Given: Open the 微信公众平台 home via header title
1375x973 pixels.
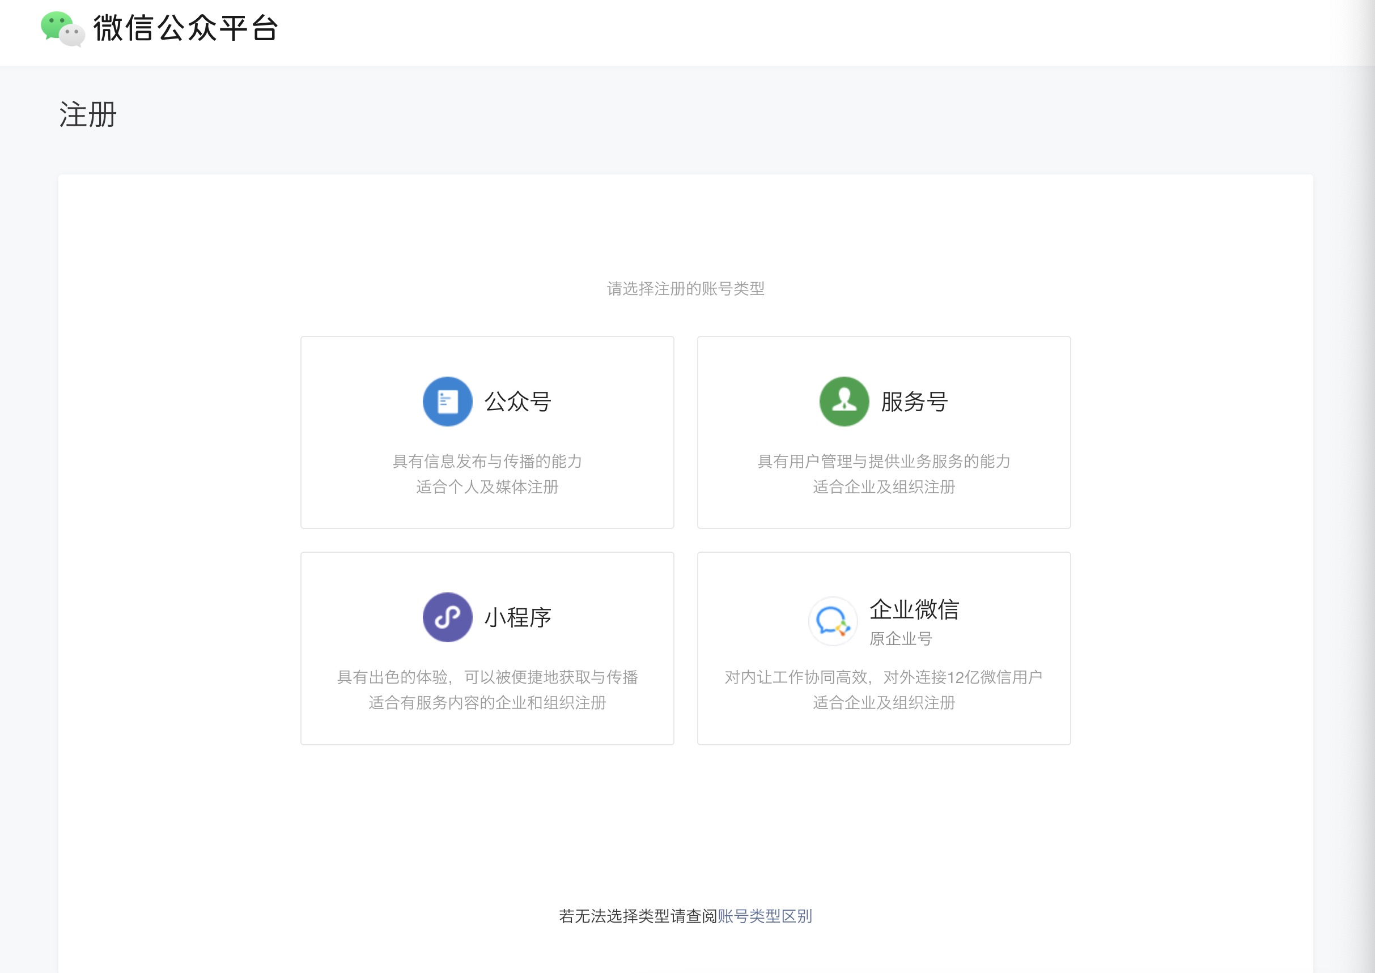Looking at the screenshot, I should [x=185, y=30].
